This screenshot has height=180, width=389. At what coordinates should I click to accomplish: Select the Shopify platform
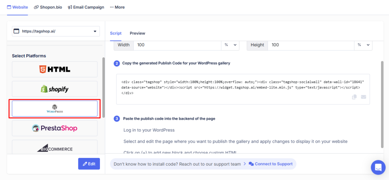[55, 89]
